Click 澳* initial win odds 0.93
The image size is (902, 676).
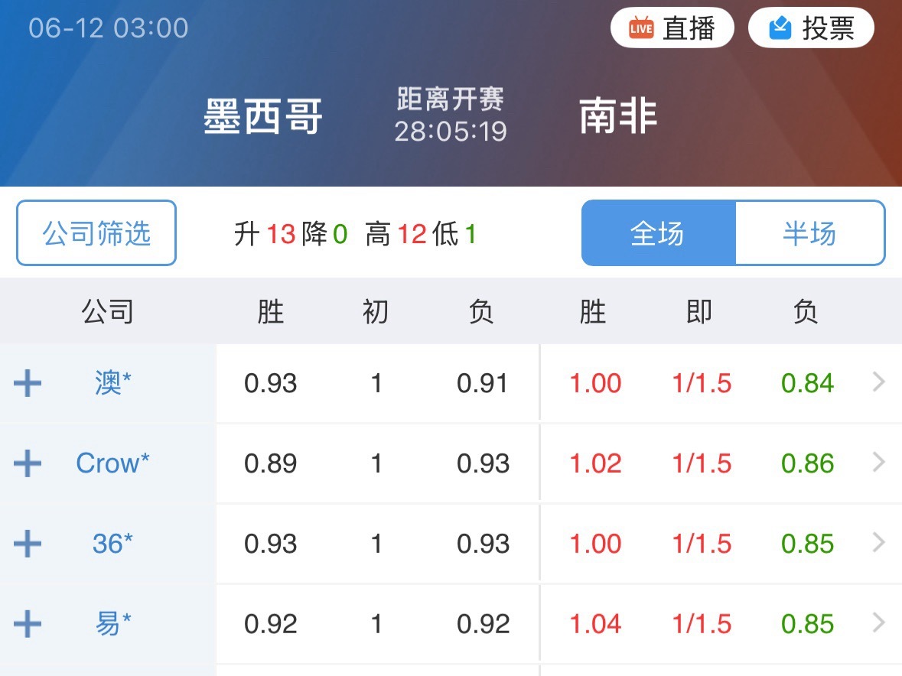270,383
